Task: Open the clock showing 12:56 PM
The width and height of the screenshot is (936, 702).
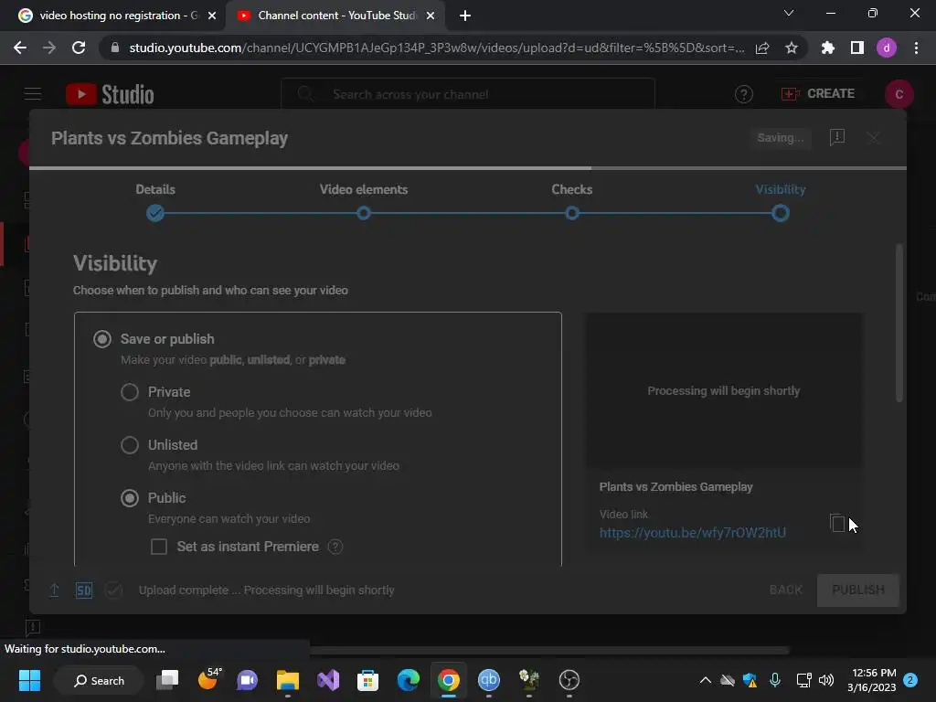Action: [x=871, y=680]
